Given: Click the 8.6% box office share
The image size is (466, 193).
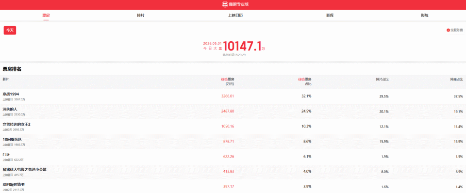Looking at the screenshot, I should (x=308, y=141).
